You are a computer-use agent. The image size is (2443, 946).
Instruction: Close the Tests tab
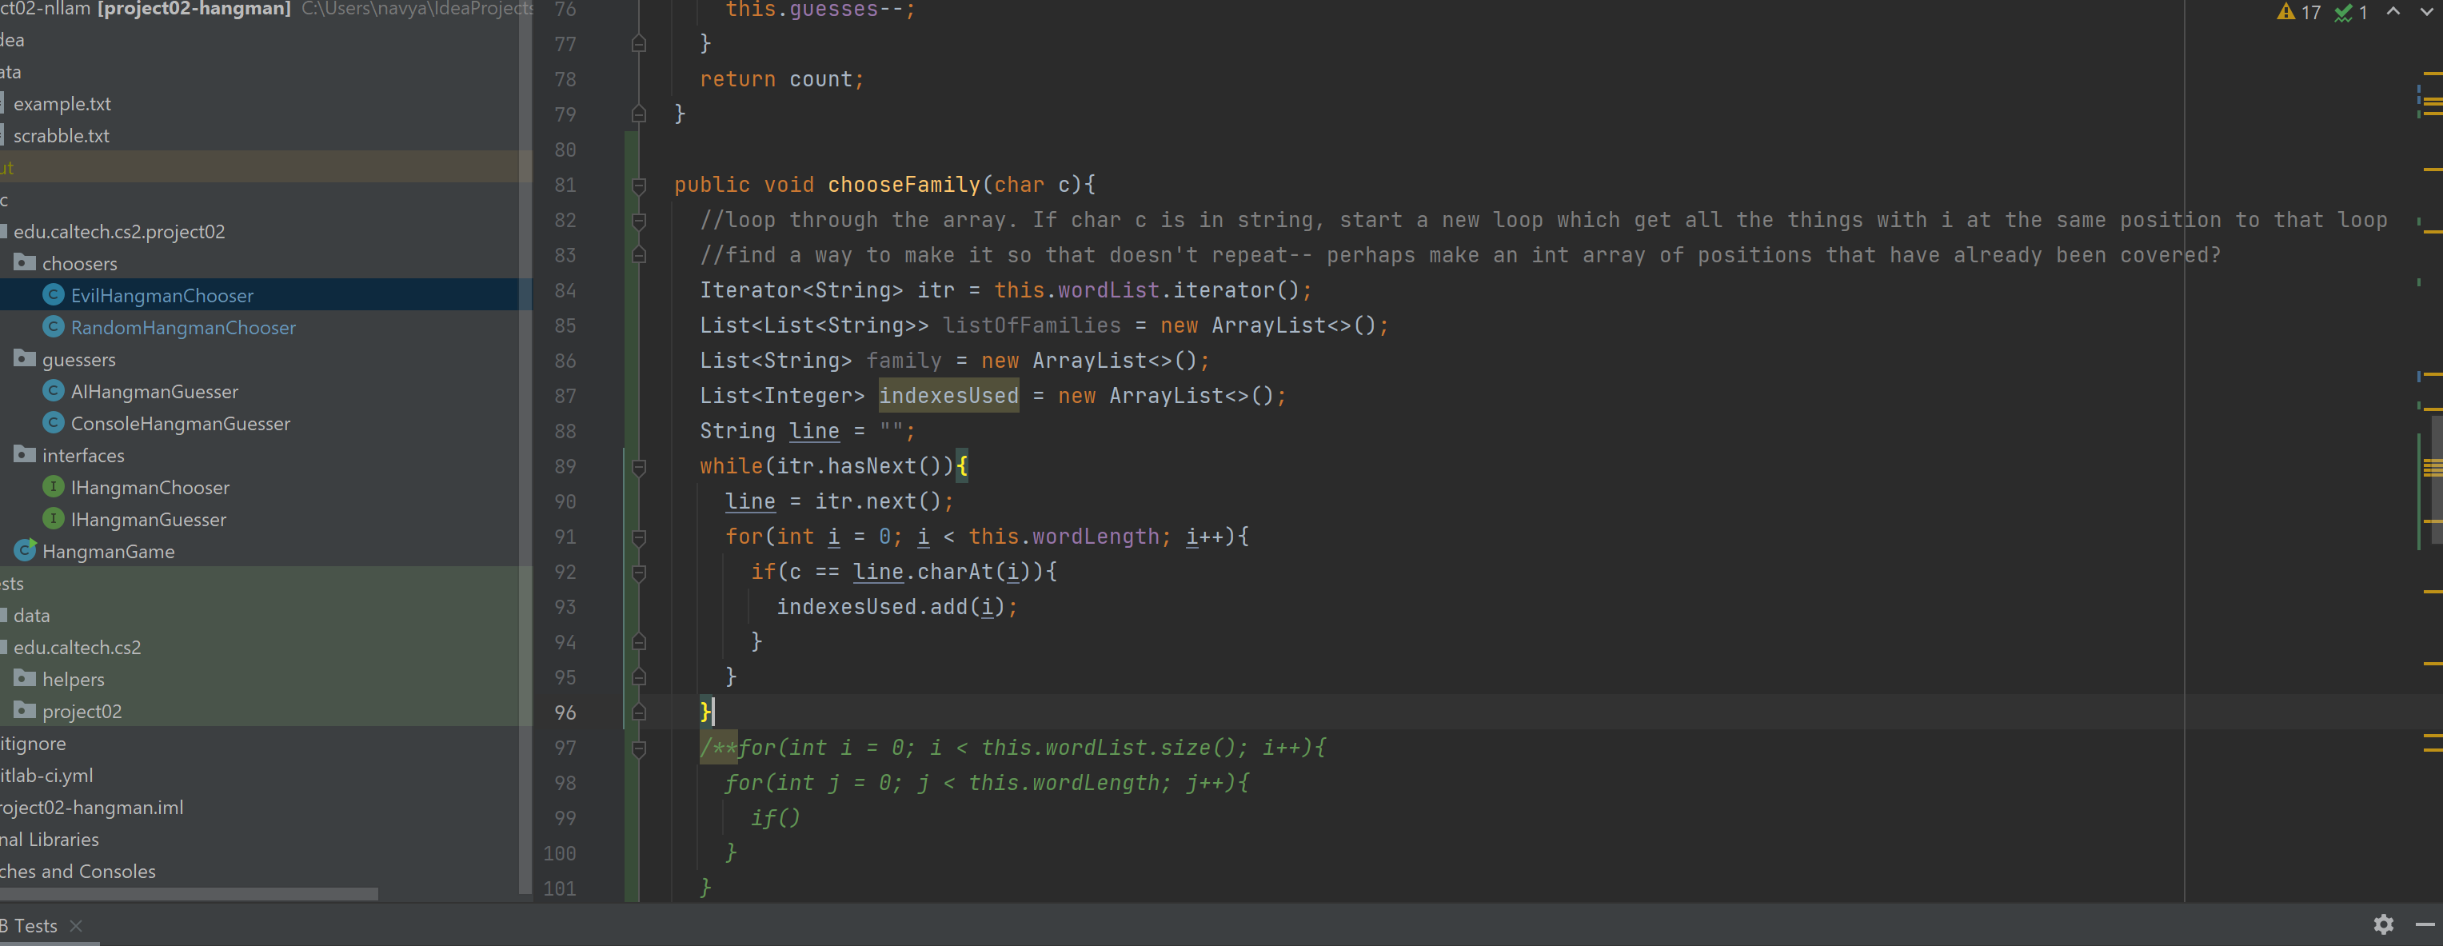click(77, 926)
